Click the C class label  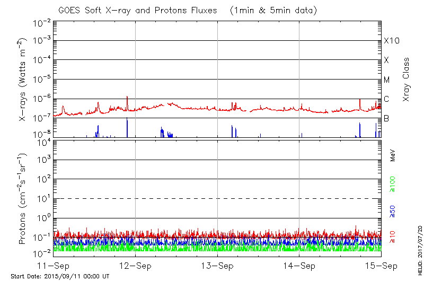point(387,99)
